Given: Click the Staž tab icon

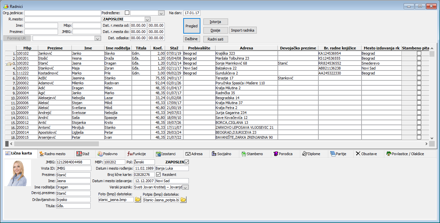Looking at the screenshot, I should click(78, 154).
